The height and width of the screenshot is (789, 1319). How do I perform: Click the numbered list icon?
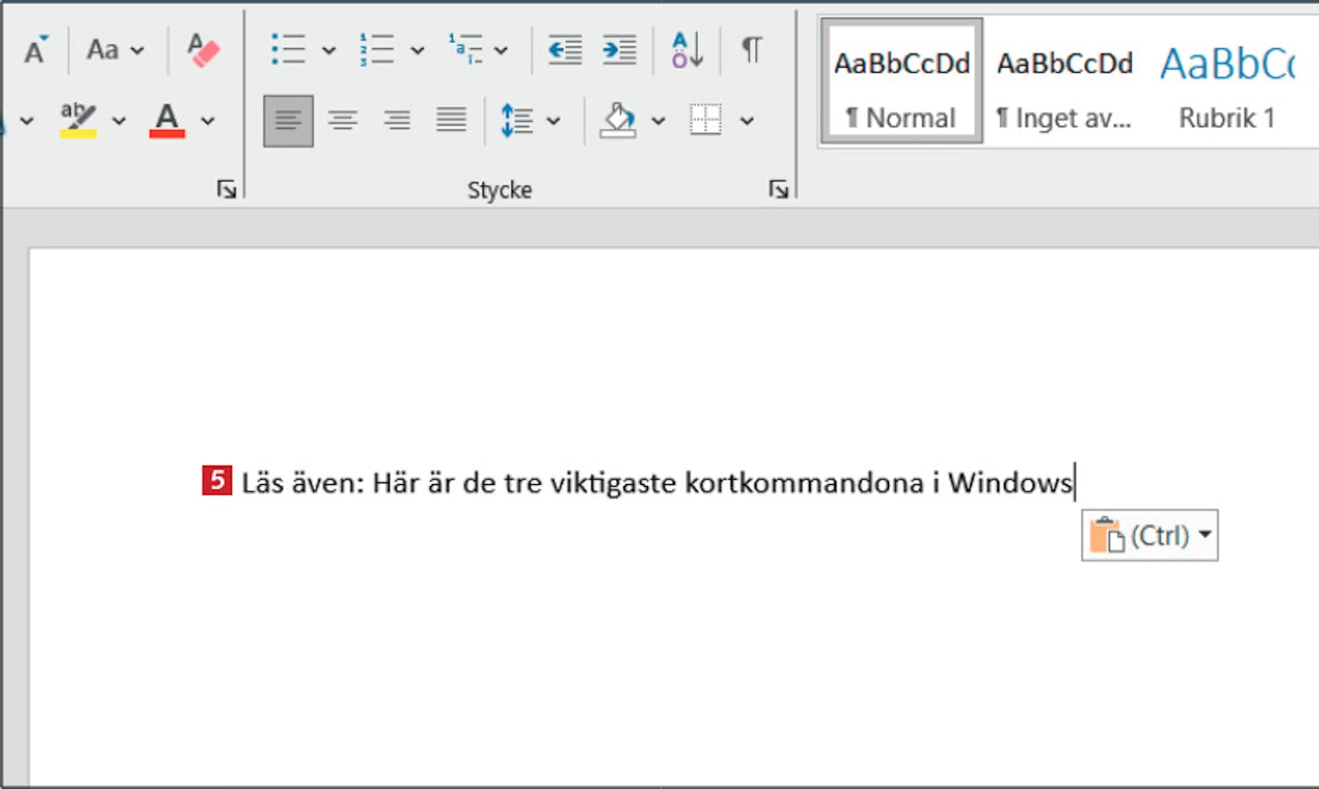[x=376, y=50]
